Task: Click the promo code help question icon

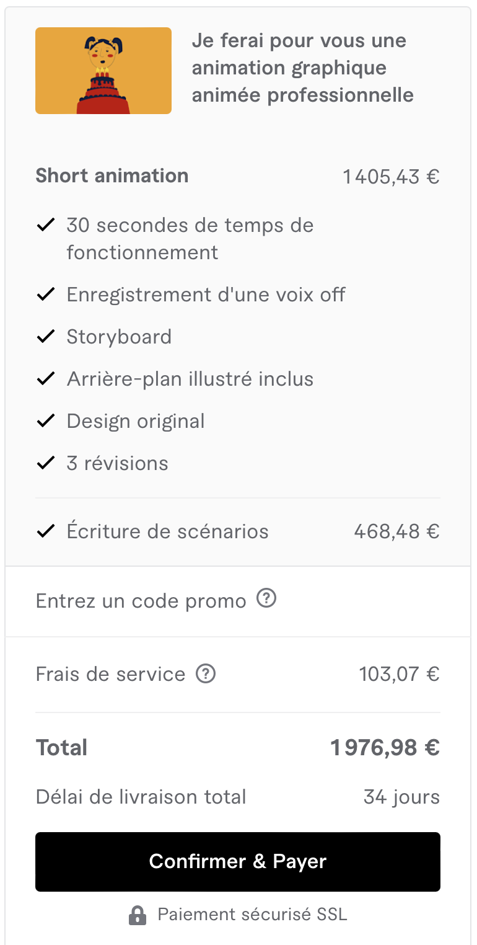Action: pyautogui.click(x=266, y=599)
